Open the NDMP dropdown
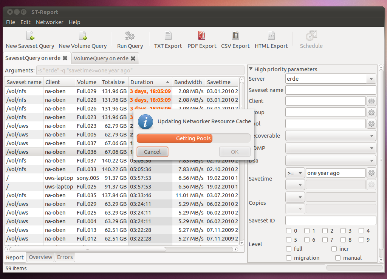 click(x=331, y=148)
